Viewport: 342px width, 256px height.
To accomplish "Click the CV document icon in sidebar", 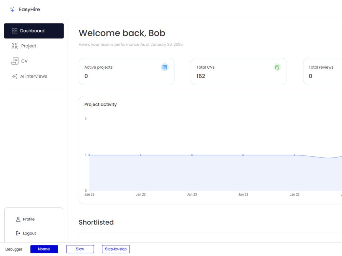I will point(15,61).
